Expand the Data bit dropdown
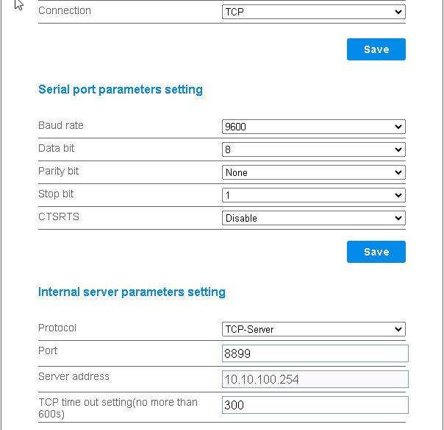 [313, 149]
